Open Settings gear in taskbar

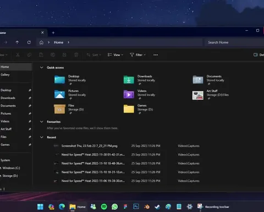pyautogui.click(x=190, y=207)
